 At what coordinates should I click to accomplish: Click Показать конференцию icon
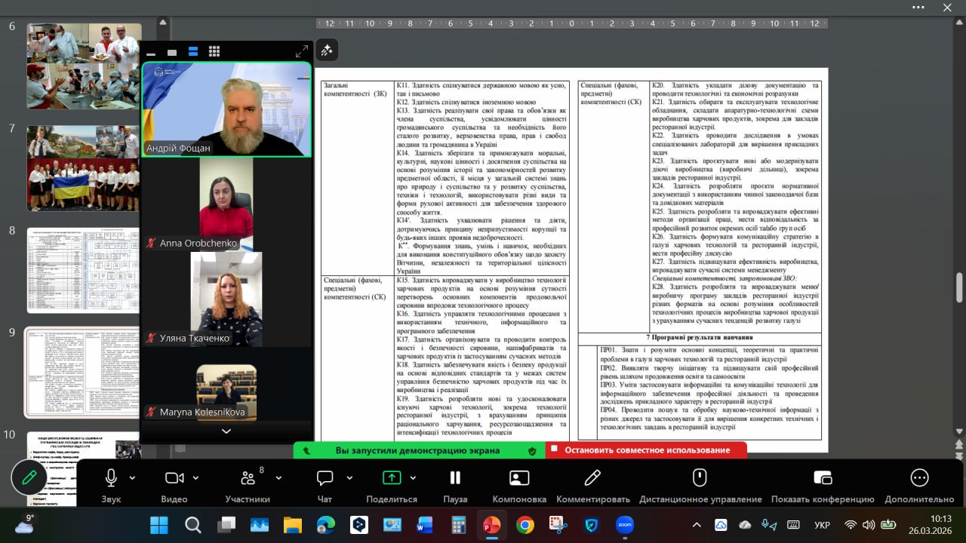[x=822, y=478]
